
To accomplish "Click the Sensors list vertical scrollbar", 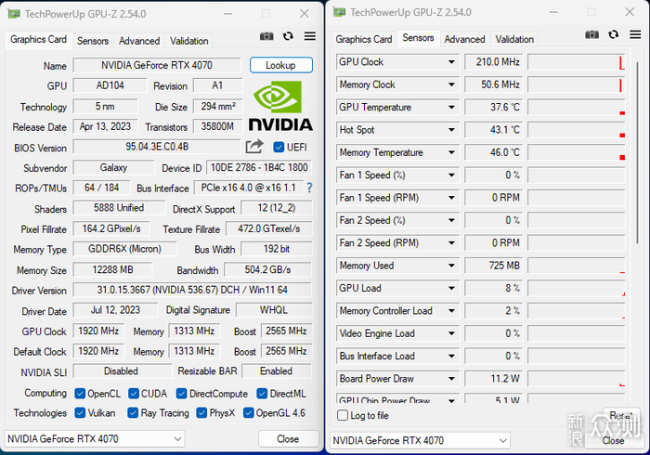I will [x=638, y=153].
